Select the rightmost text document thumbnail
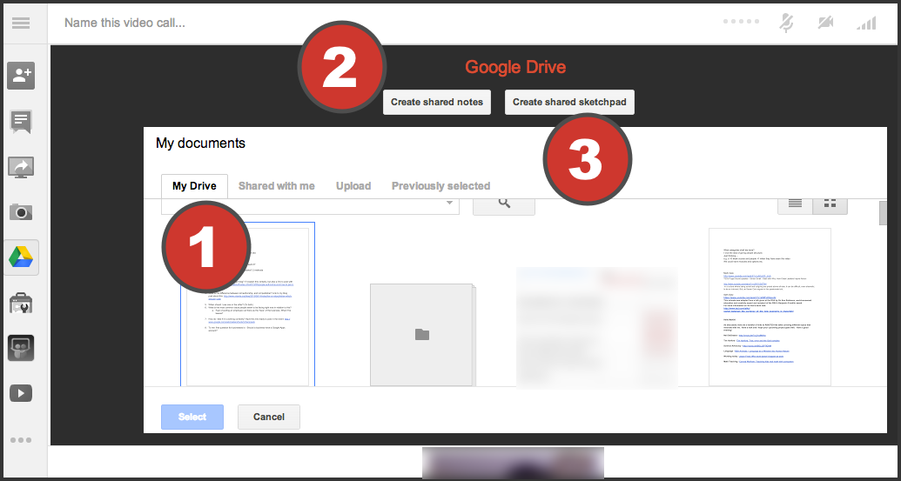Image resolution: width=901 pixels, height=481 pixels. (770, 307)
